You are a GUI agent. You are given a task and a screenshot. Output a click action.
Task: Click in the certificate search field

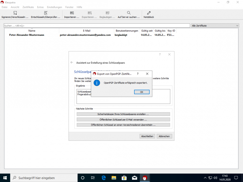[x=97, y=26]
